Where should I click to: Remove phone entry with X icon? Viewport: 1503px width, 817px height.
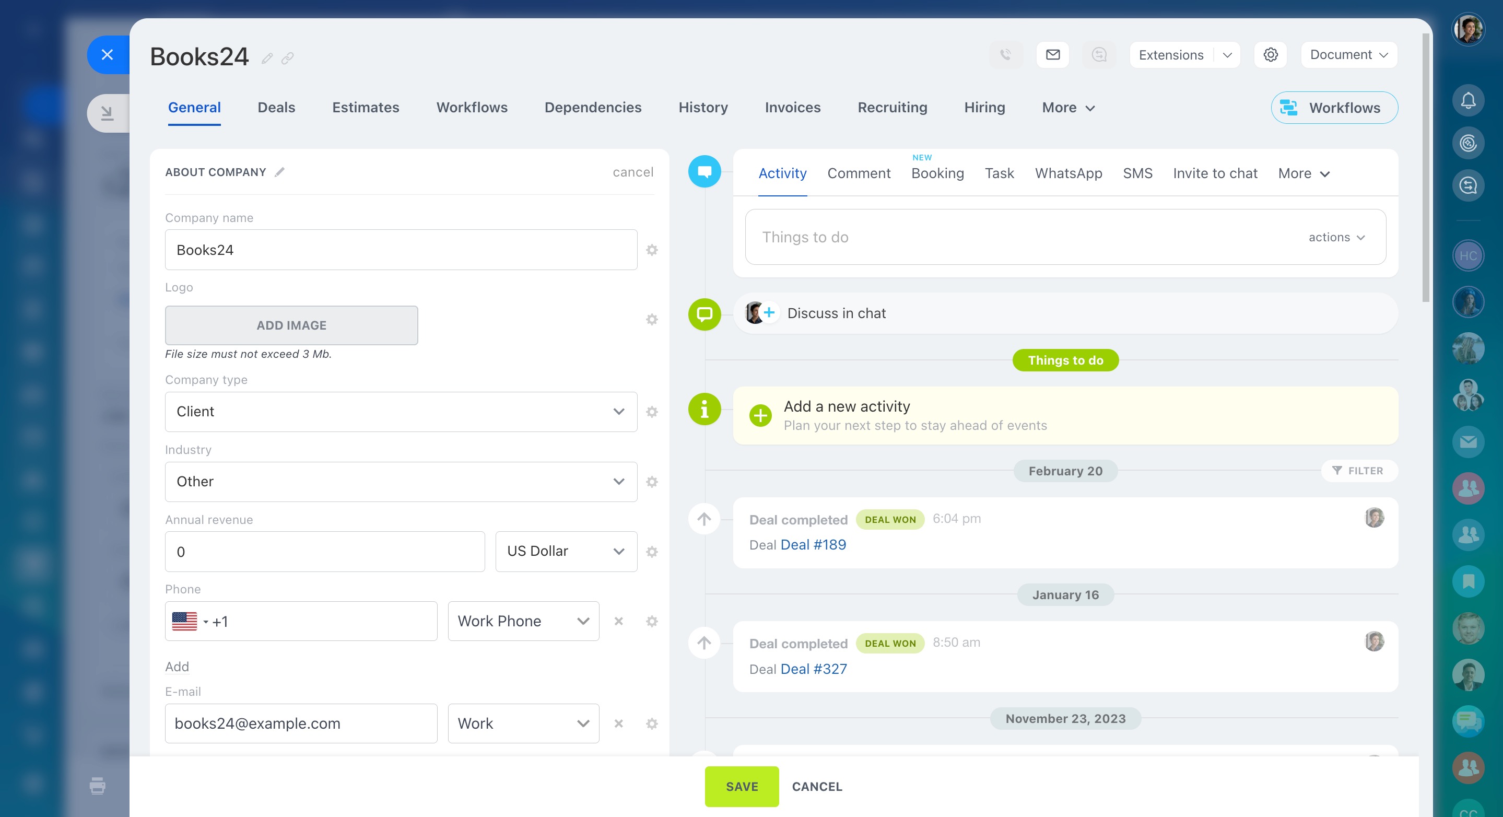pyautogui.click(x=618, y=621)
